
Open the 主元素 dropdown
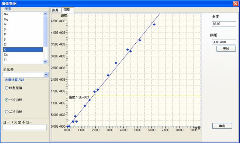(x=46, y=75)
